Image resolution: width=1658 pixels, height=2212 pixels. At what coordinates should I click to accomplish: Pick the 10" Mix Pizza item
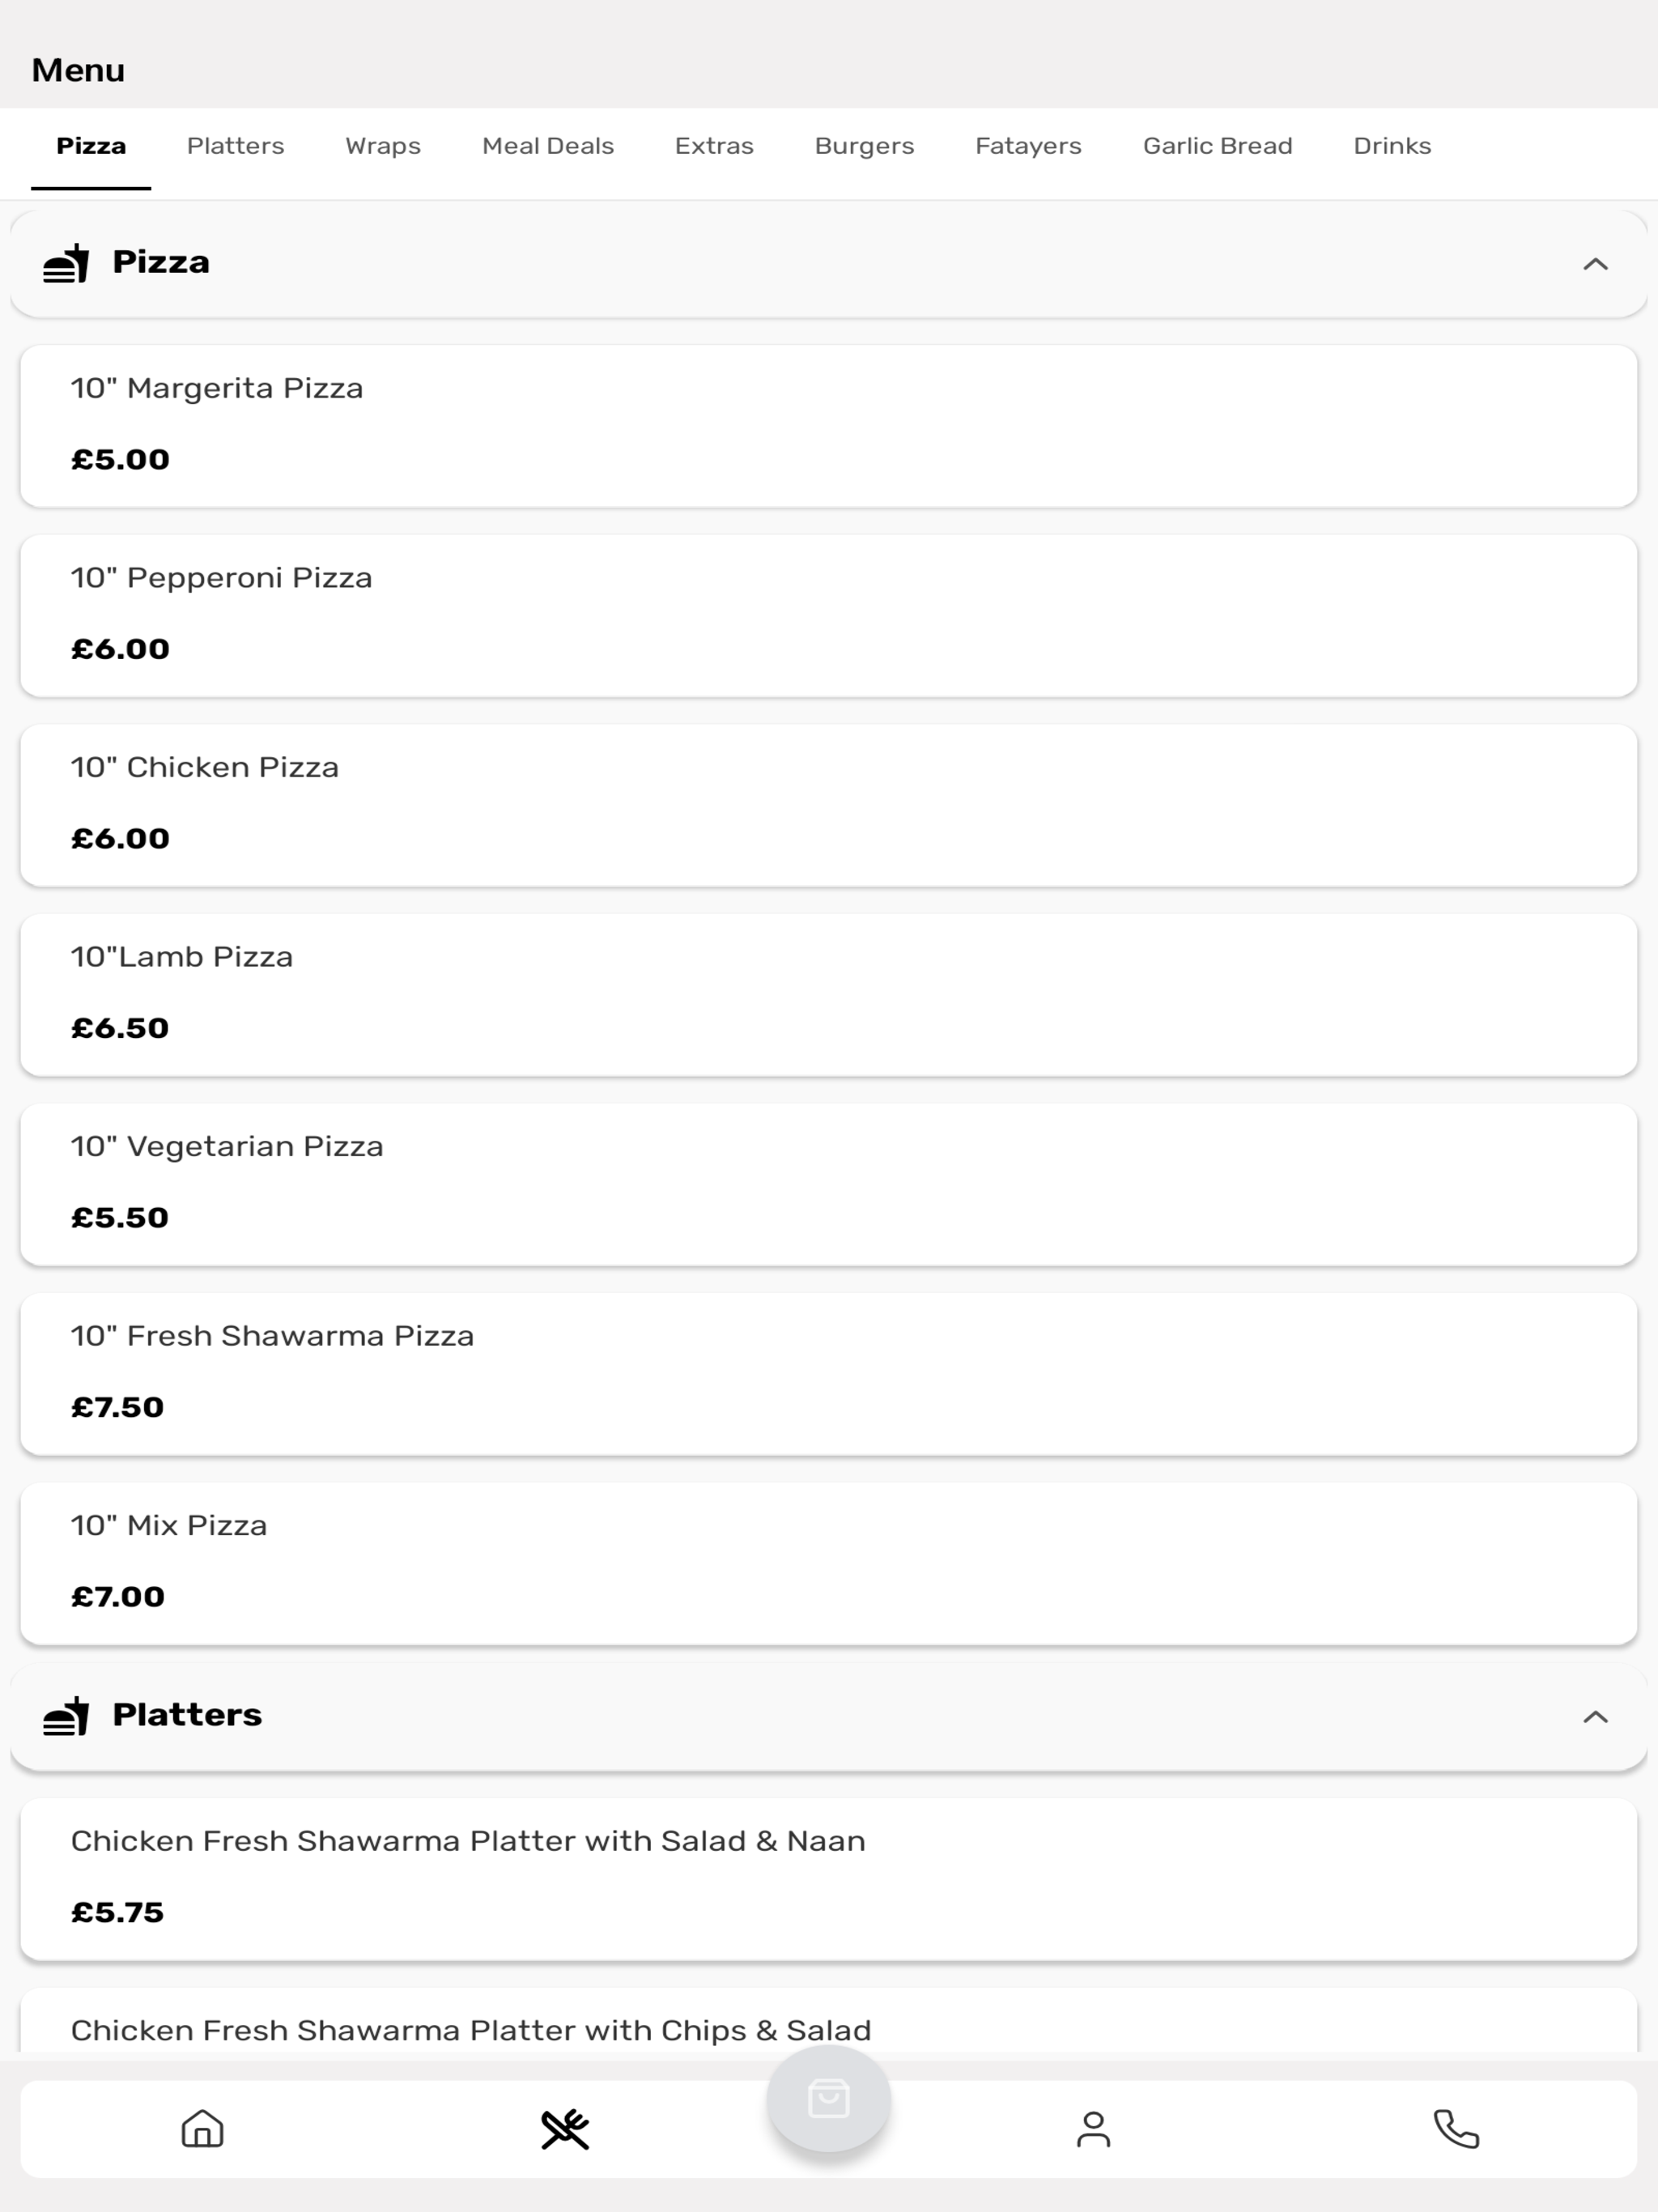tap(828, 1564)
